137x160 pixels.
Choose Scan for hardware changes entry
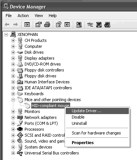tap(97, 133)
